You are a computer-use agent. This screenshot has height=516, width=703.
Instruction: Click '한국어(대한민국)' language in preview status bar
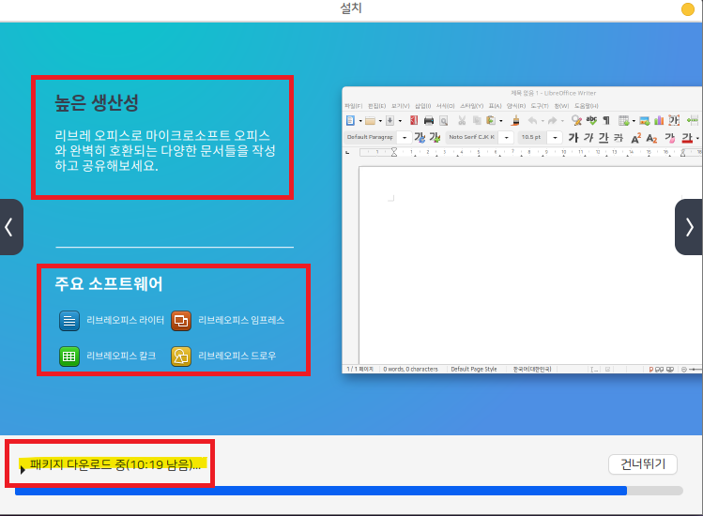(x=532, y=370)
